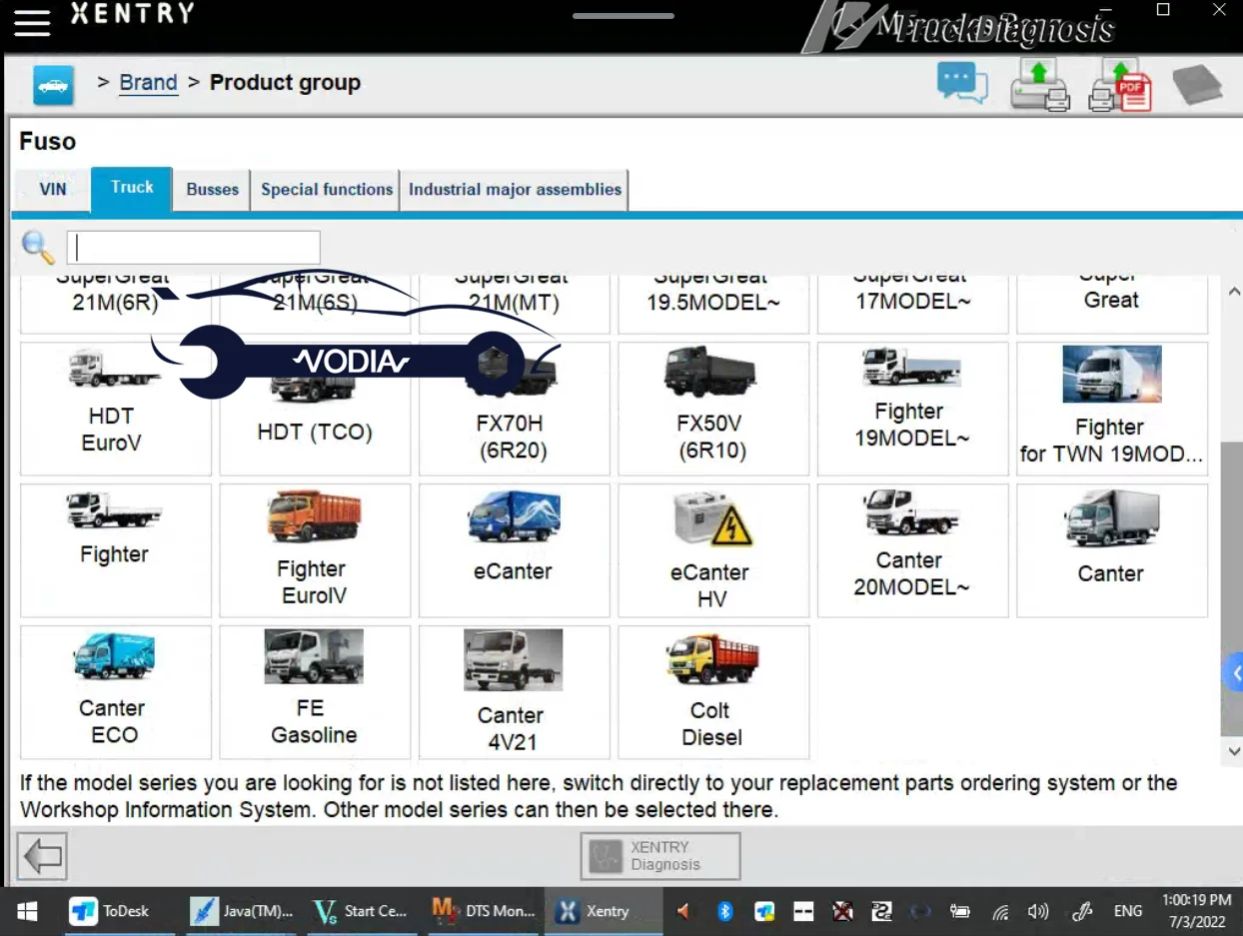Open the Windows Start menu
This screenshot has width=1243, height=936.
(x=27, y=911)
